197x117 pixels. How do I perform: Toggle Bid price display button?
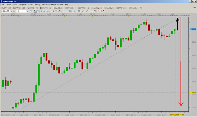coord(35,11)
